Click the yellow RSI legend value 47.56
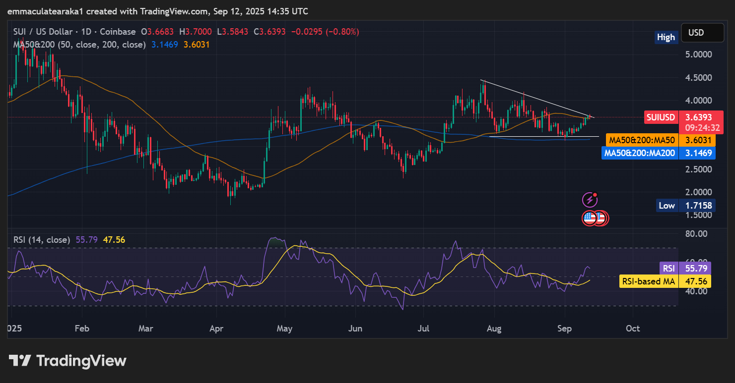This screenshot has width=735, height=383. click(x=114, y=240)
